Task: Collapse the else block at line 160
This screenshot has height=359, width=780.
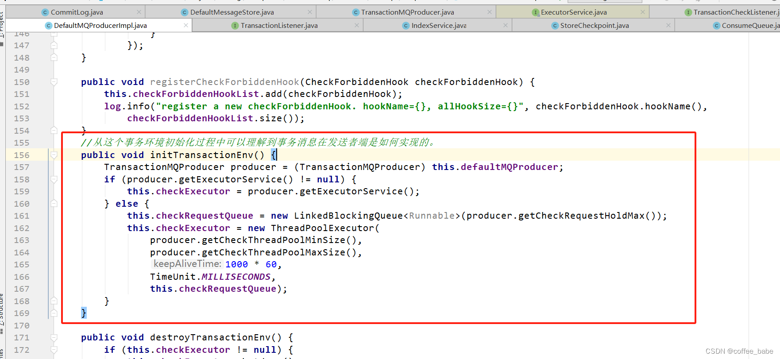Action: coord(54,204)
